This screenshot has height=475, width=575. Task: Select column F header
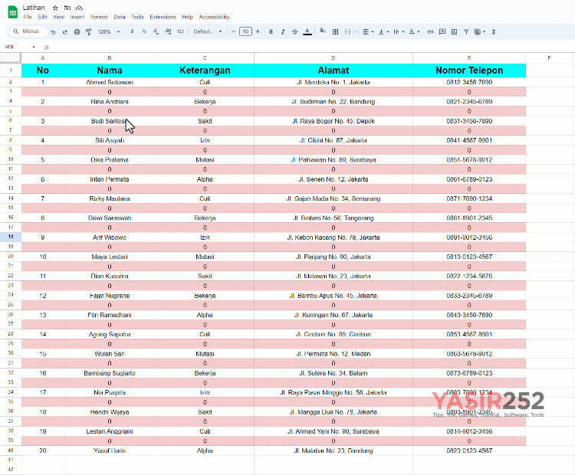(549, 58)
